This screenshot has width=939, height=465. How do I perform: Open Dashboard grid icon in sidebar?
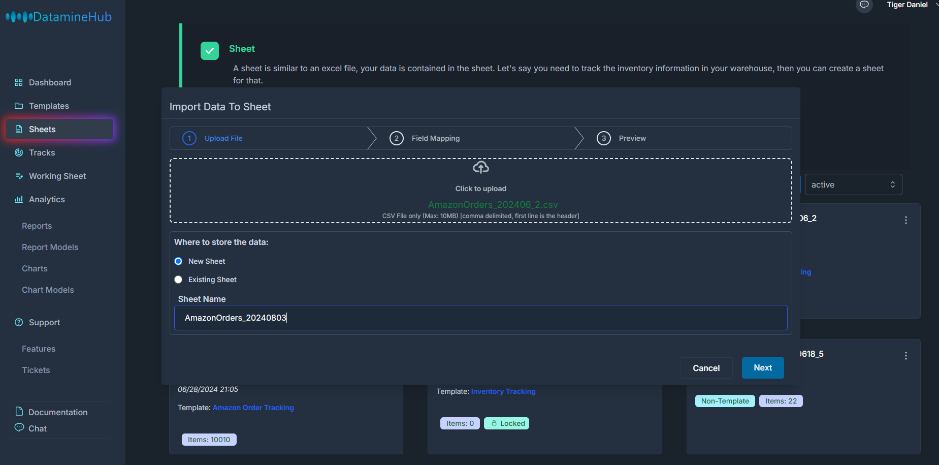click(x=19, y=82)
